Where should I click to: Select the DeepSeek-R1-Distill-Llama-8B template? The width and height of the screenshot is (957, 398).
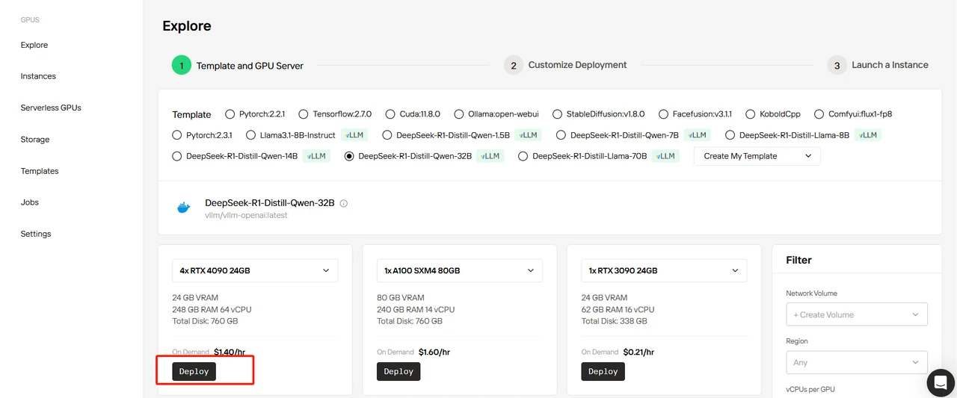(730, 135)
